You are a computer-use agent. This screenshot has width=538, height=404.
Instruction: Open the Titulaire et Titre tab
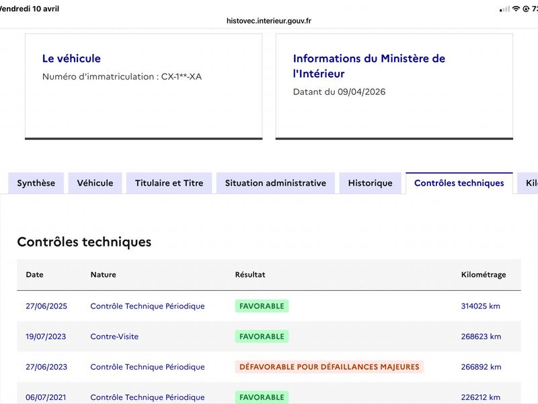(x=169, y=183)
